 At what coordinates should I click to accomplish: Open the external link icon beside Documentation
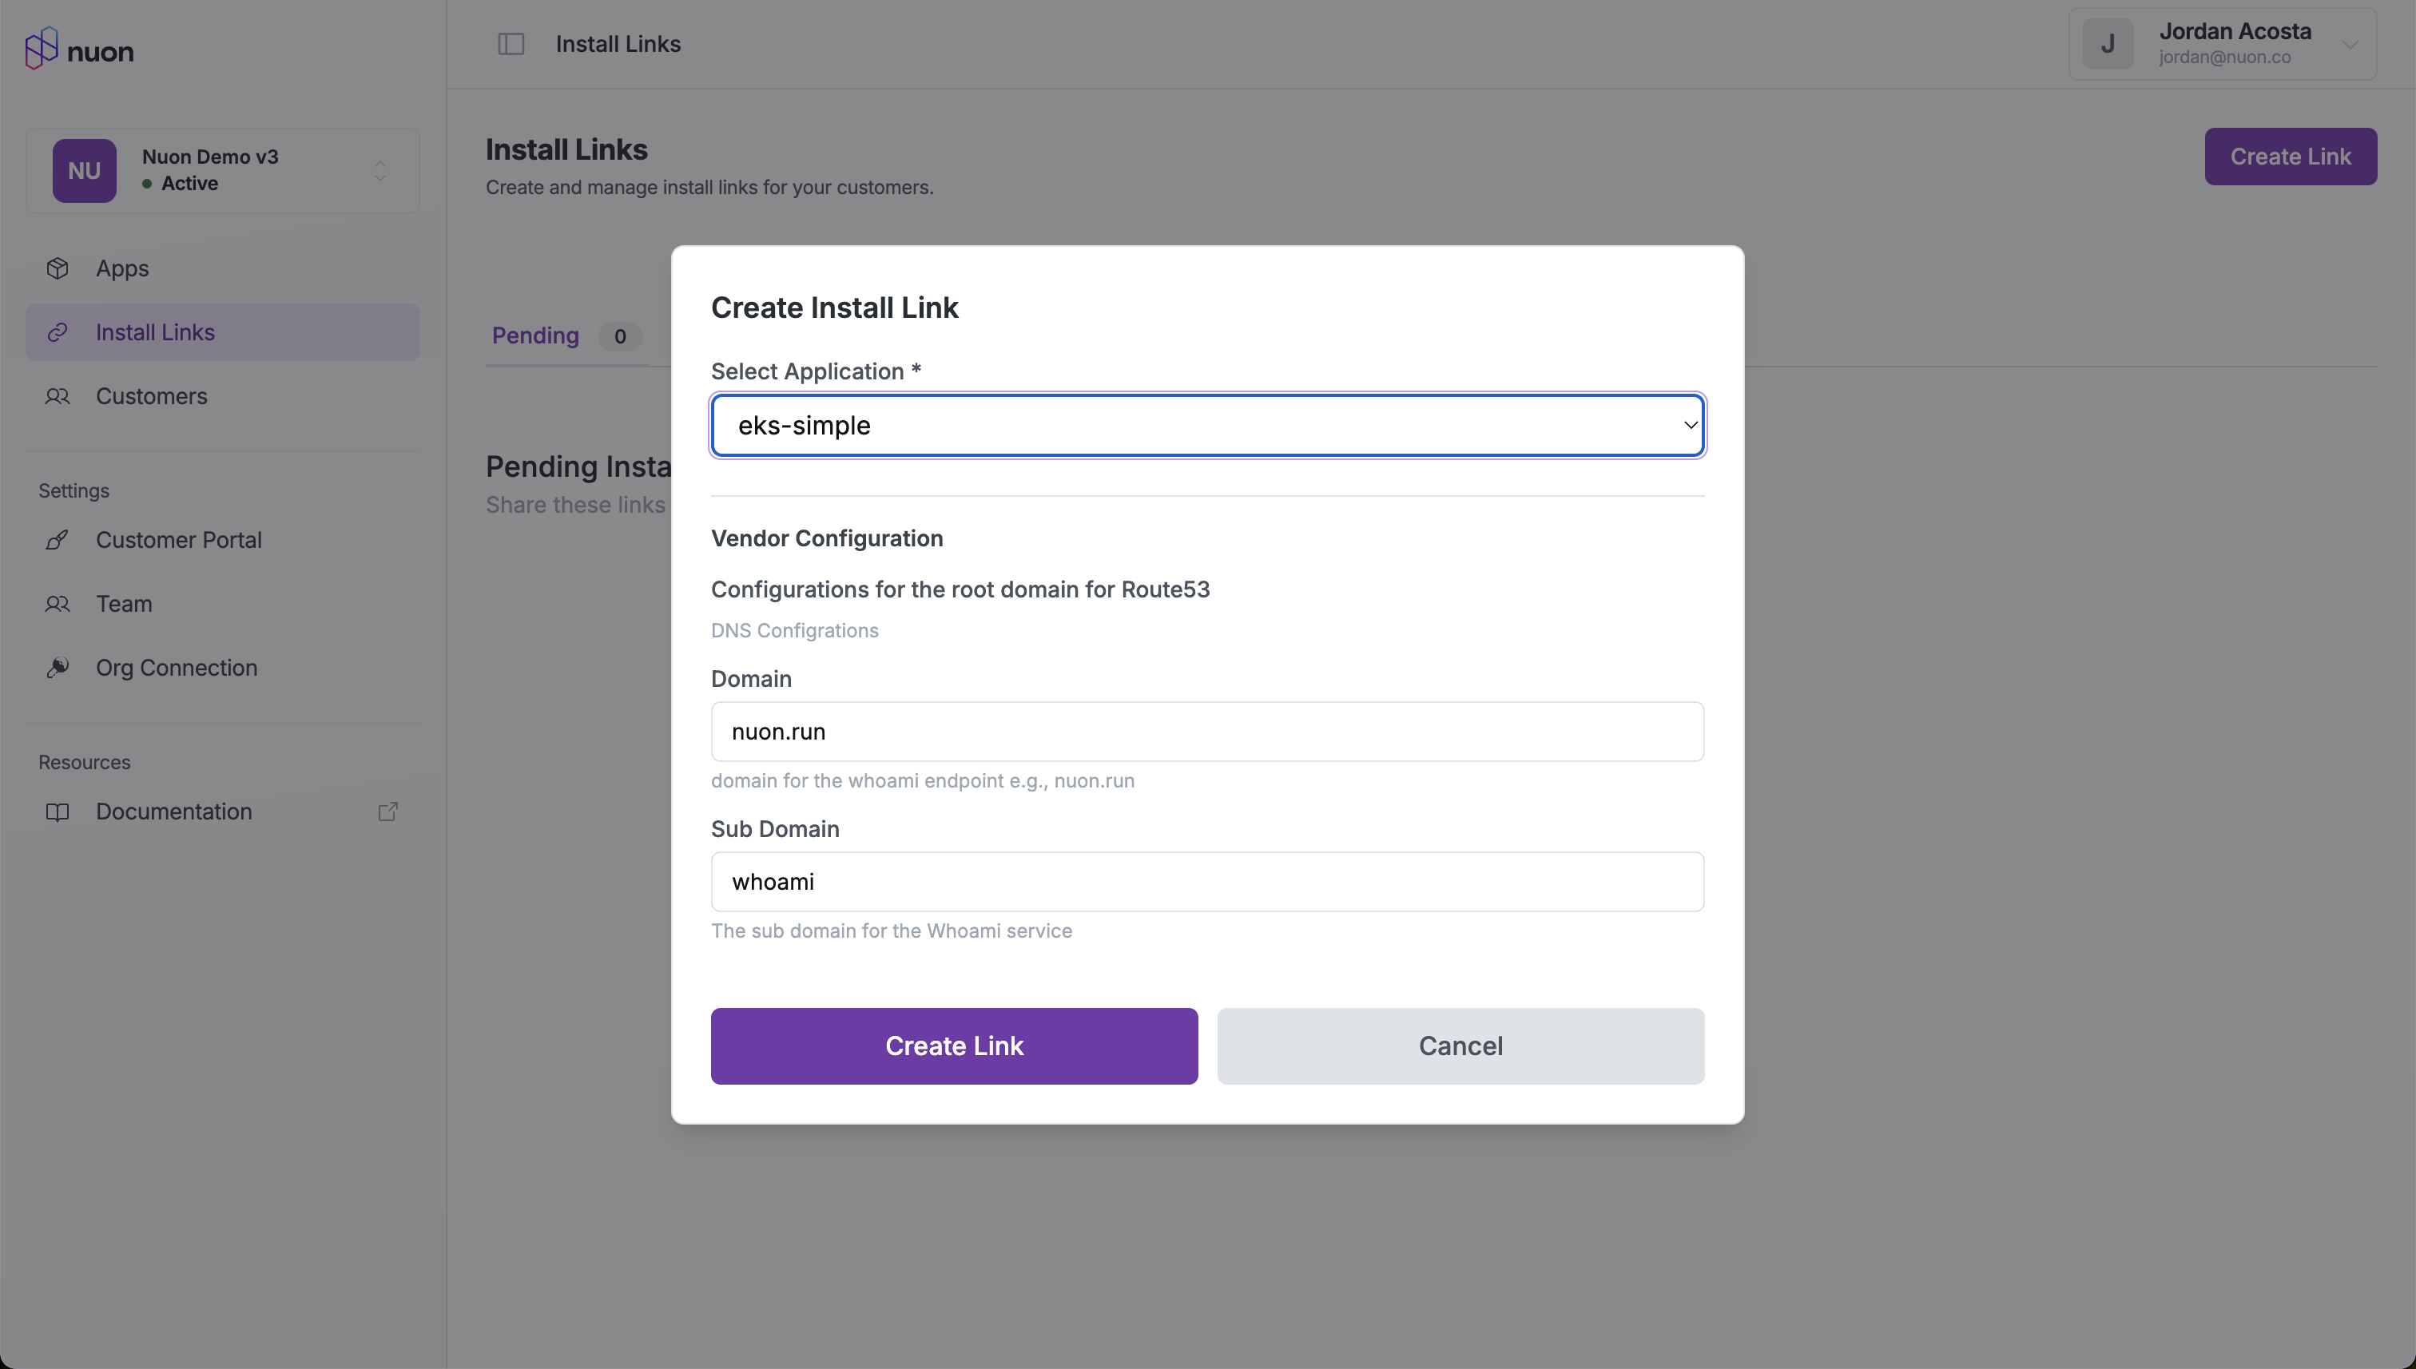pos(387,811)
